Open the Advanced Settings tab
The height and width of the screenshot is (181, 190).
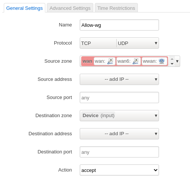tap(70, 8)
